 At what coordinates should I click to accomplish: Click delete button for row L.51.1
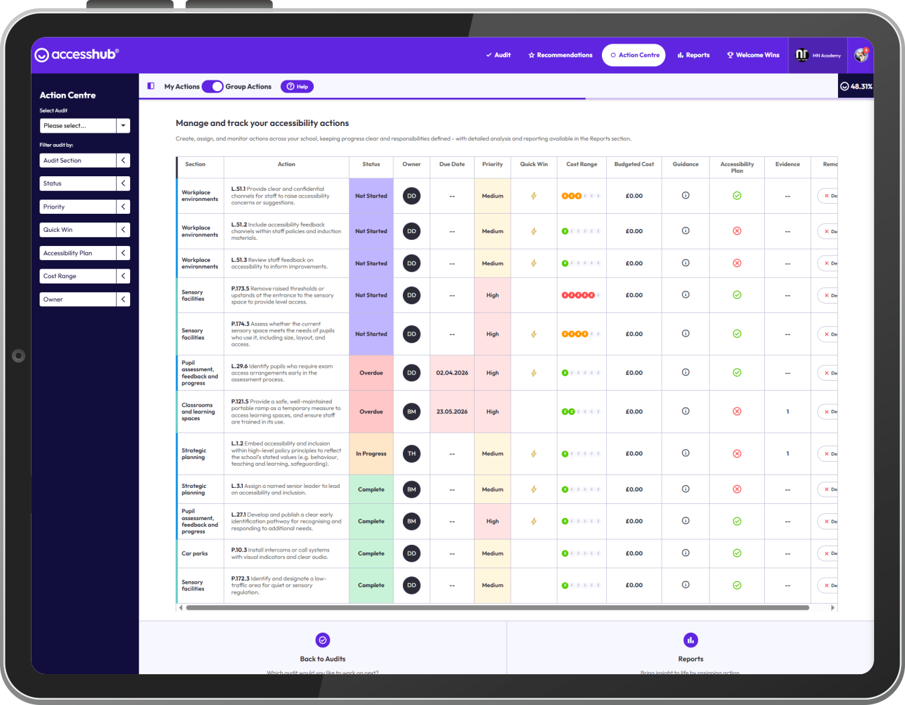point(829,196)
